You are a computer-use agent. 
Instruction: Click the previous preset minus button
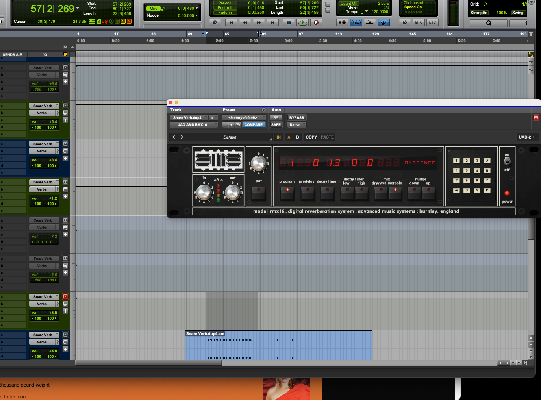tap(225, 125)
